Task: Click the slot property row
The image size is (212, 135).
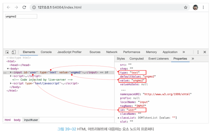Action: pos(127,122)
